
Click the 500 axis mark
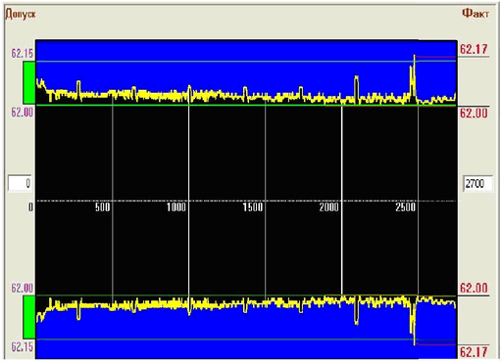(102, 207)
